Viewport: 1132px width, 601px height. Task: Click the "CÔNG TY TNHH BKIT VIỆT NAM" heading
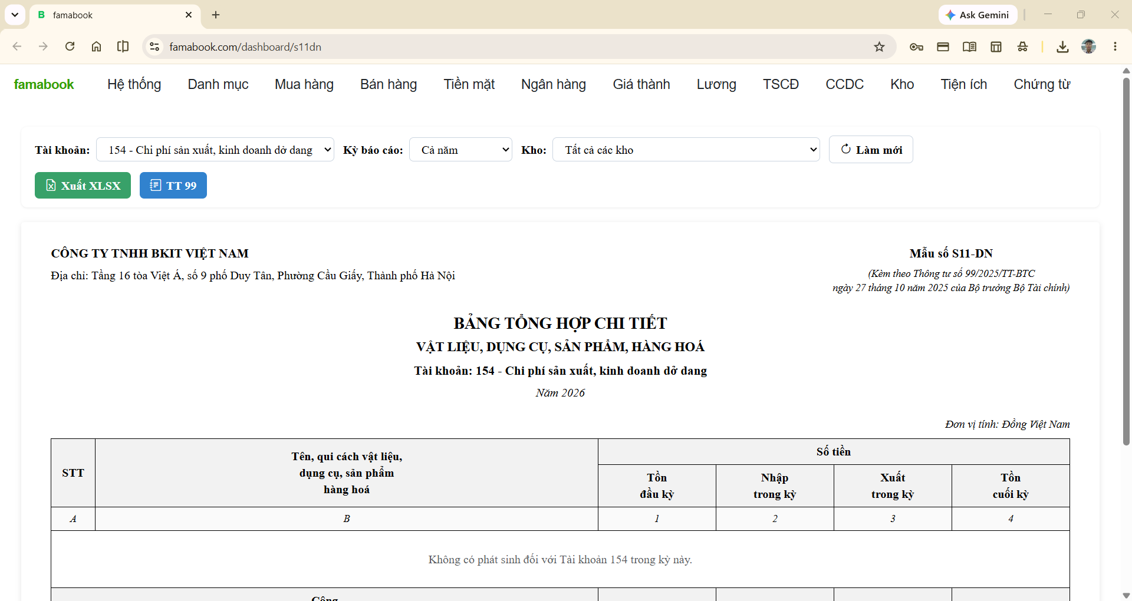[150, 253]
